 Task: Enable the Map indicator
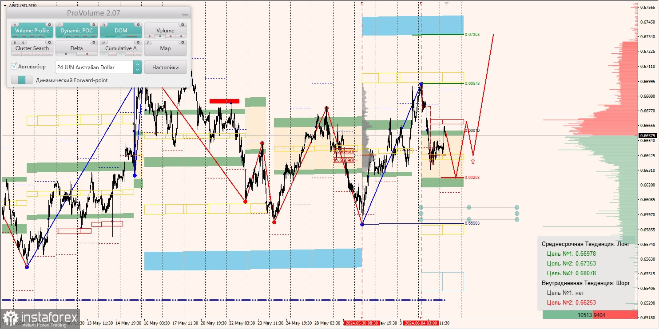(165, 48)
